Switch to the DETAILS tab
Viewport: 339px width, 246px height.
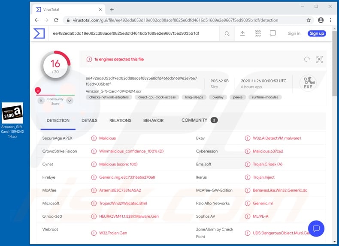[x=89, y=120]
